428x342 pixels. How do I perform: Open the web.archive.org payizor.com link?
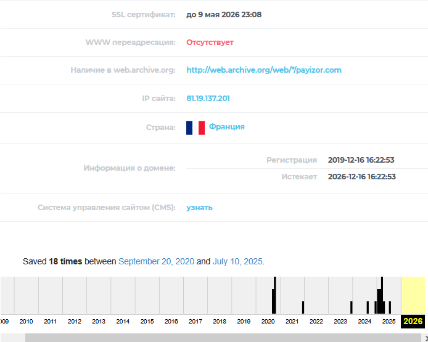[x=264, y=70]
